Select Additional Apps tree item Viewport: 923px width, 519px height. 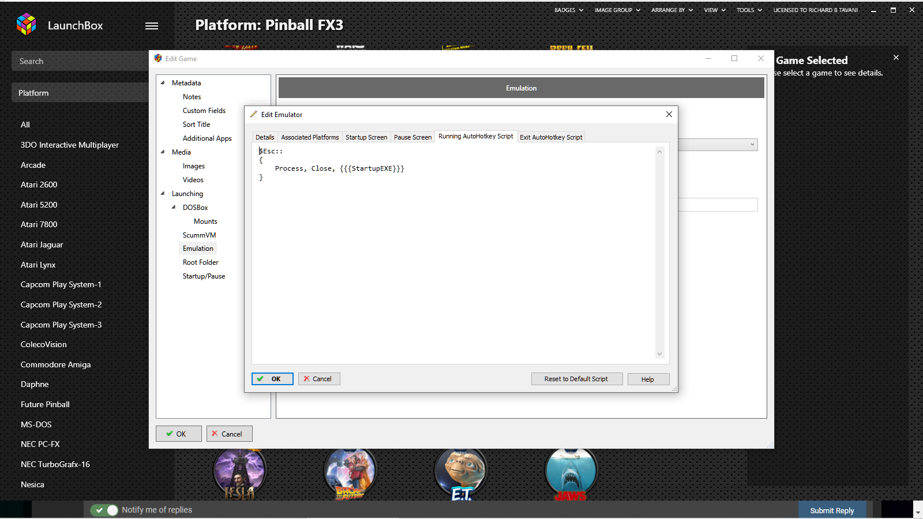coord(207,138)
